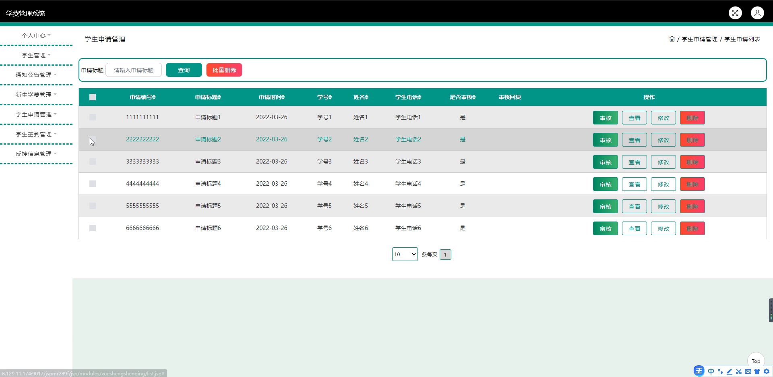Open the IME soft keyboard icon
The width and height of the screenshot is (773, 377).
[748, 371]
